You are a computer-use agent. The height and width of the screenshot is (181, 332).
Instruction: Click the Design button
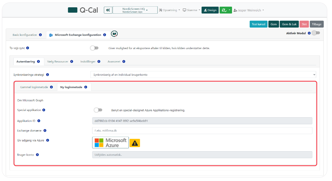coord(210,10)
